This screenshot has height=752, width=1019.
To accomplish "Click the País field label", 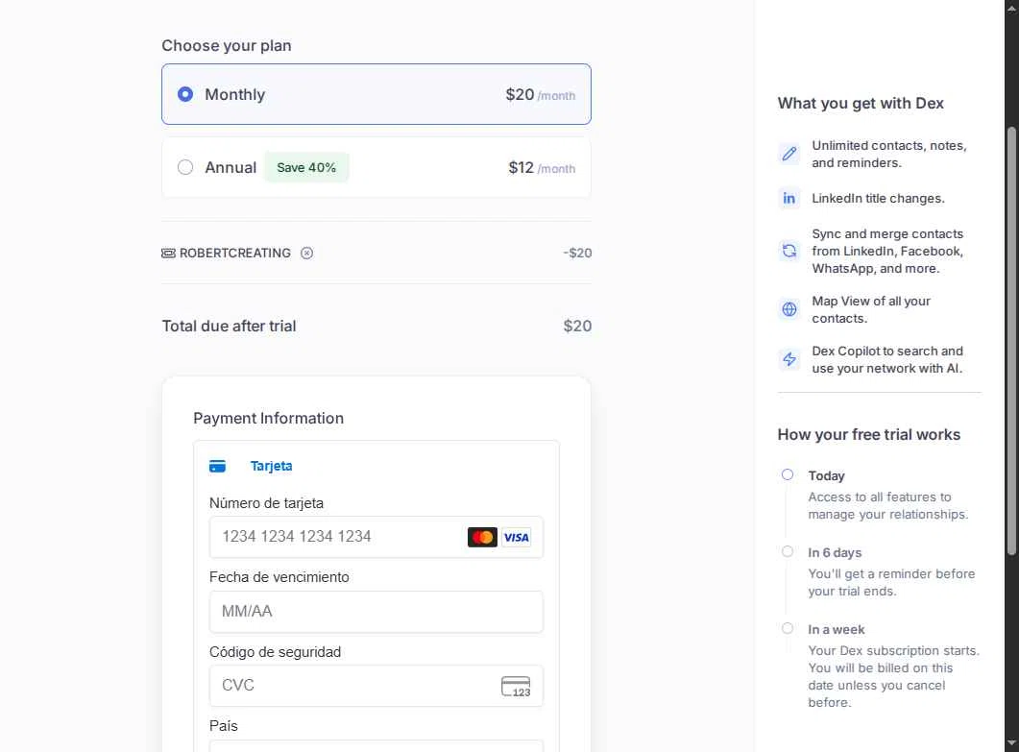I will (224, 726).
